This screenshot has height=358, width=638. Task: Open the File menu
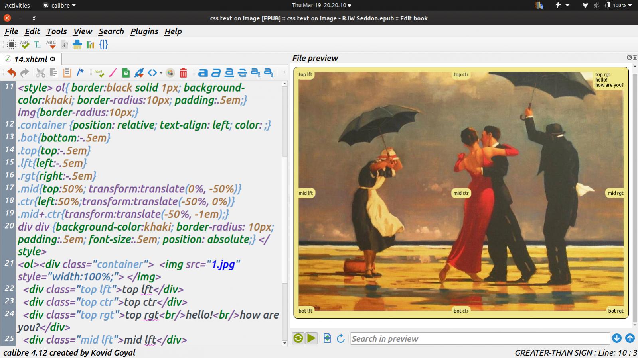(x=12, y=31)
